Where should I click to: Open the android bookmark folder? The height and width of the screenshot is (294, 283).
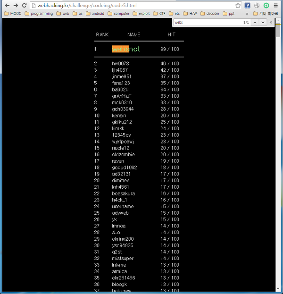point(95,14)
